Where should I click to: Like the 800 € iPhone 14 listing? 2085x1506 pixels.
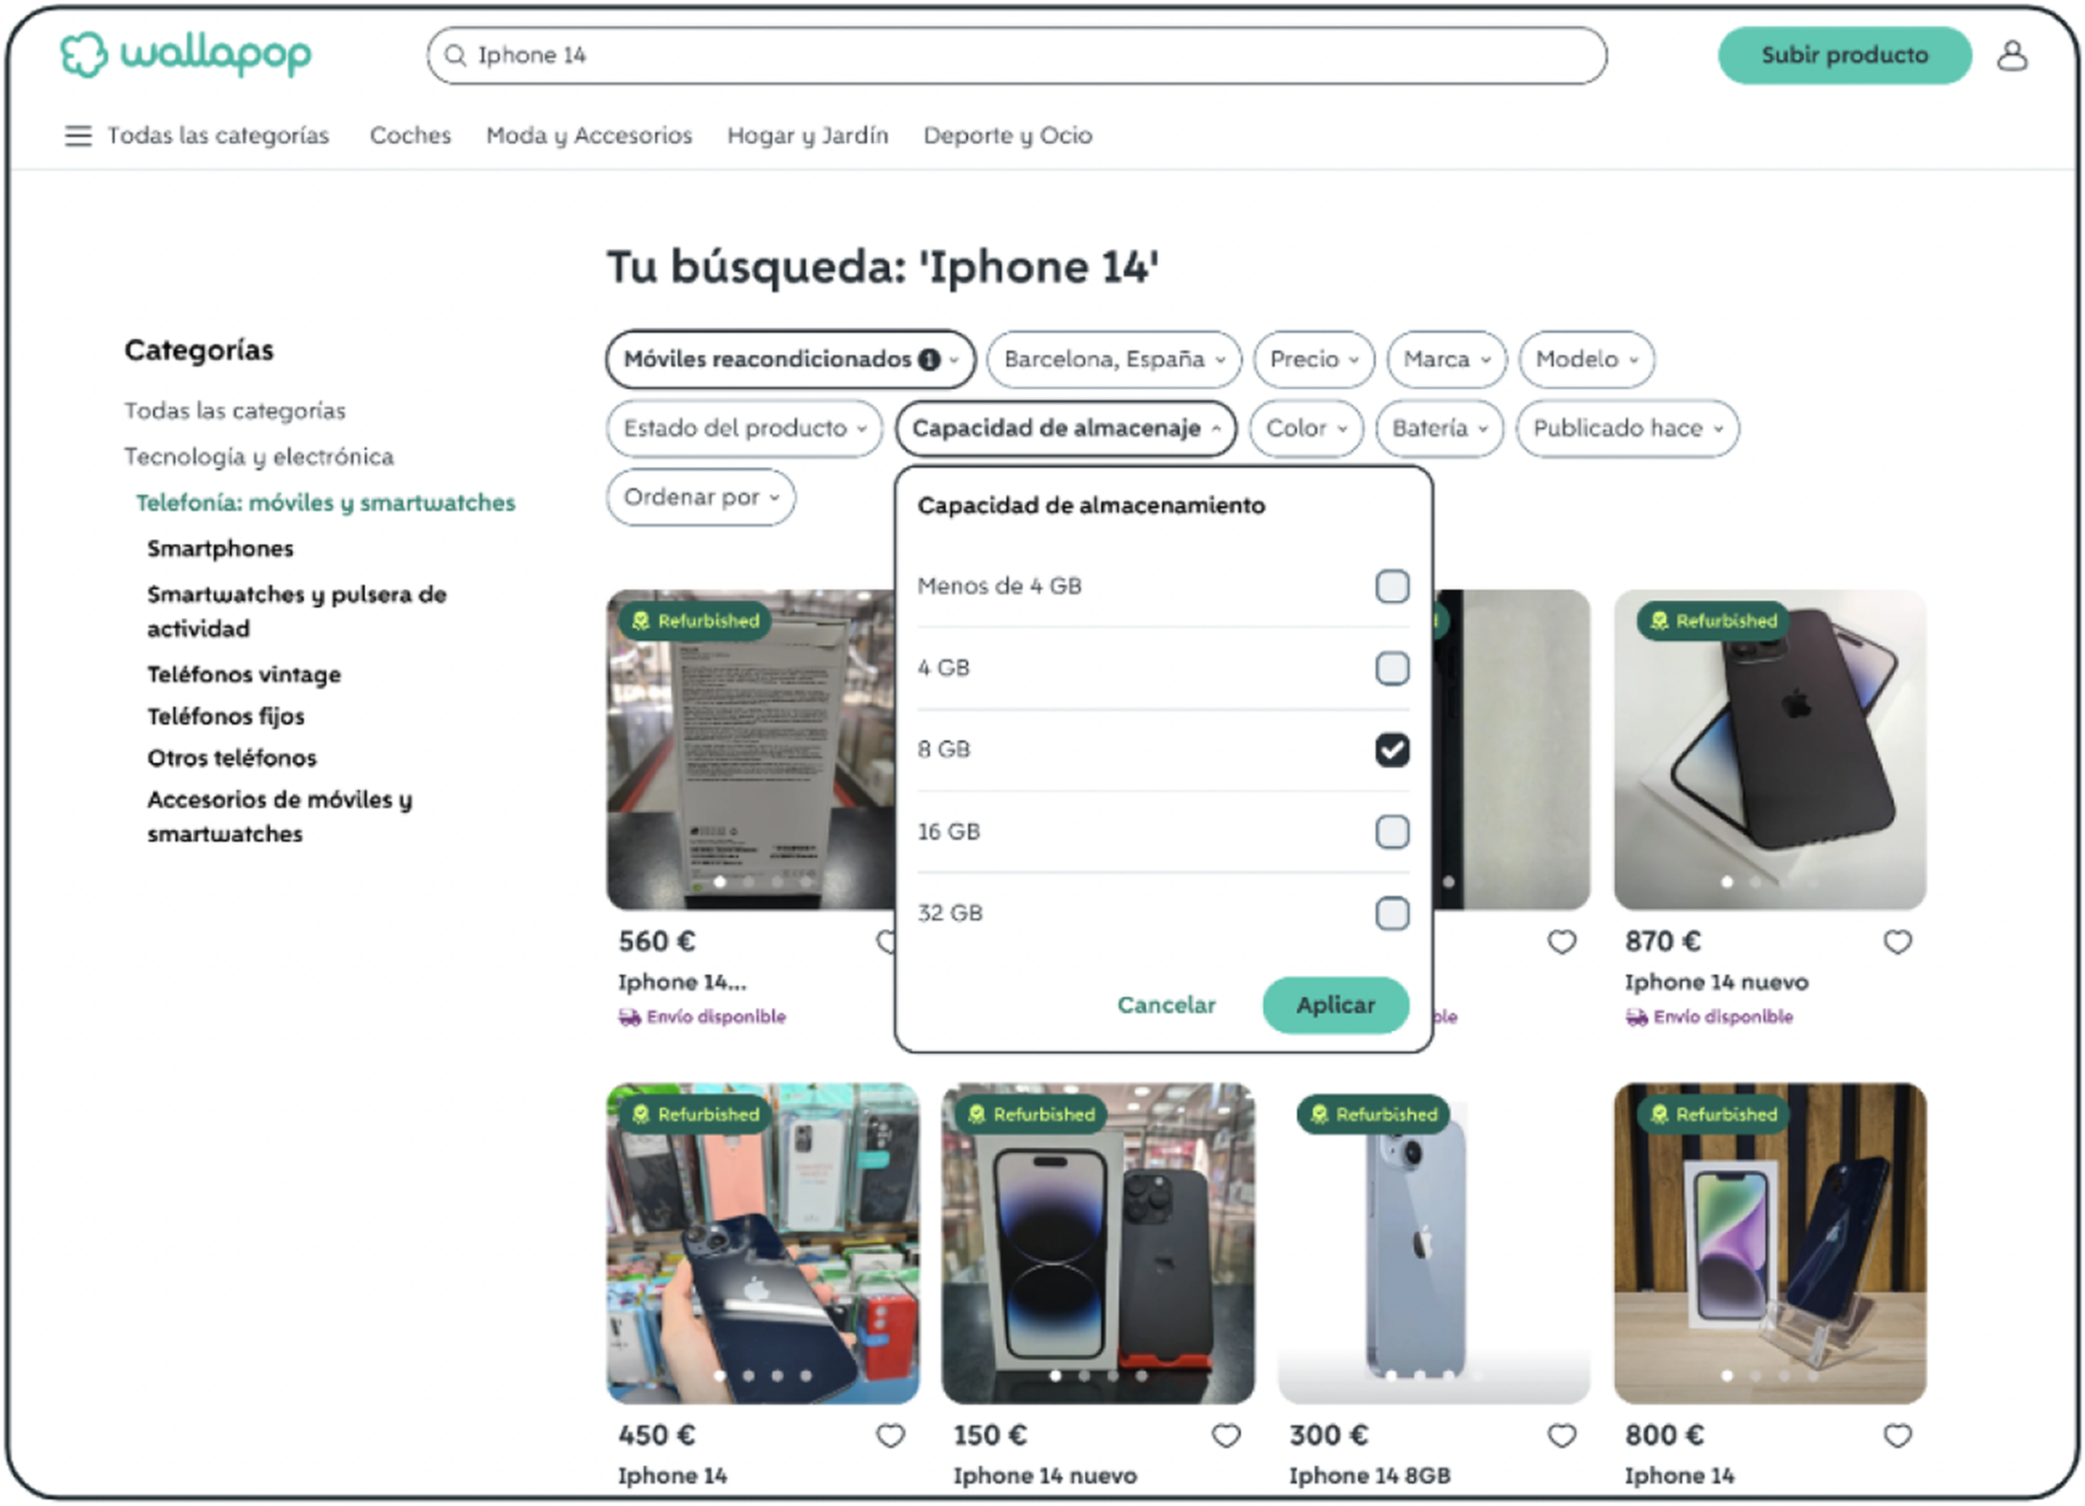tap(1896, 1435)
